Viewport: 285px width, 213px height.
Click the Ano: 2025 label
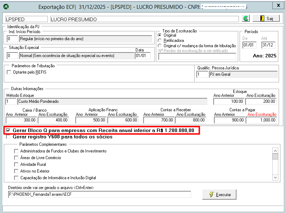(x=265, y=56)
